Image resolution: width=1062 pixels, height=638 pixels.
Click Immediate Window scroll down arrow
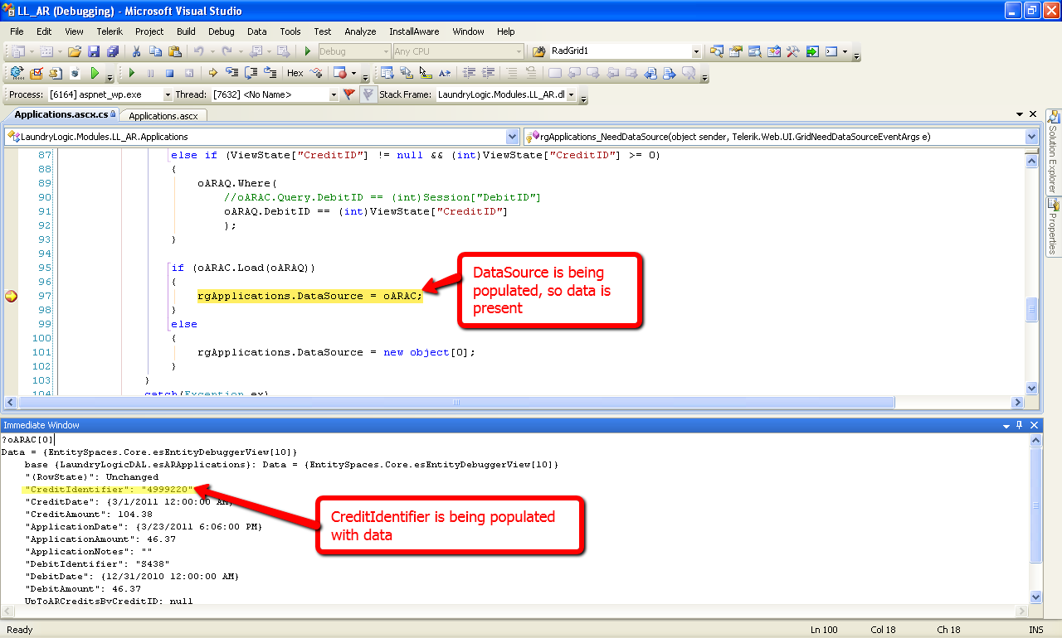(1035, 597)
